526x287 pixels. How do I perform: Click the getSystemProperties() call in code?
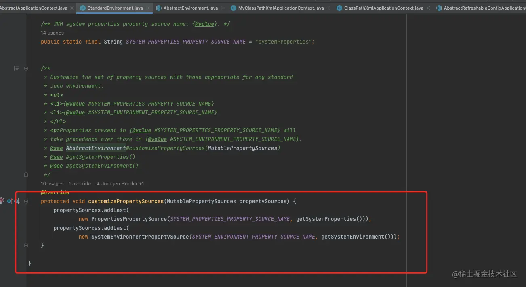(329, 219)
